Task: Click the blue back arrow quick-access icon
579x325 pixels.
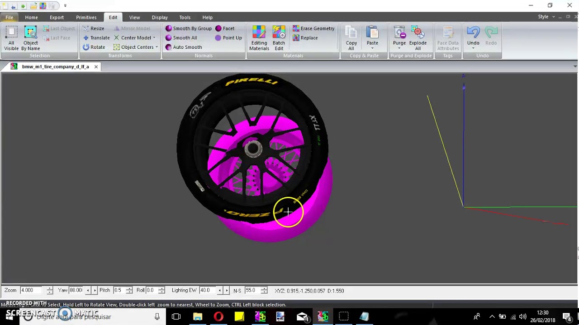Action: click(x=14, y=6)
